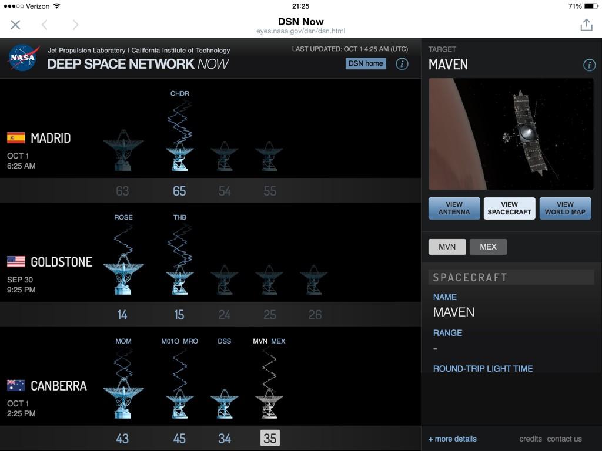
Task: Click antenna number 55 in Madrid row
Action: tap(269, 191)
